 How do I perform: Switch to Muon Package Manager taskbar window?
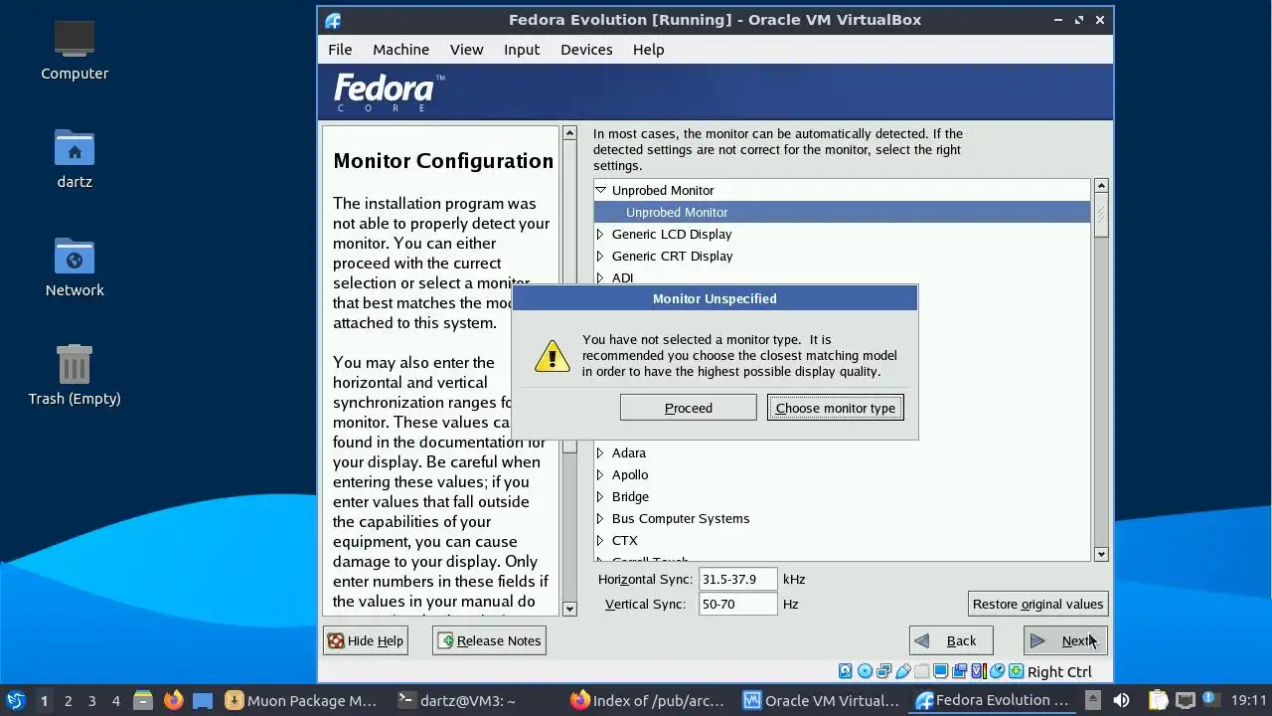[303, 700]
